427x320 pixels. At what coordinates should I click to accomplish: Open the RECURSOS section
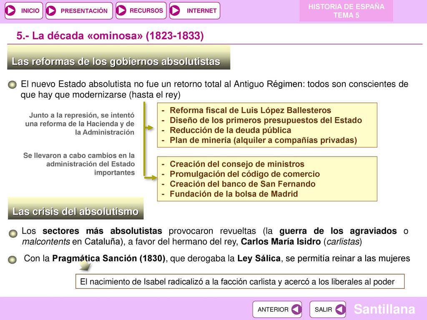[141, 10]
